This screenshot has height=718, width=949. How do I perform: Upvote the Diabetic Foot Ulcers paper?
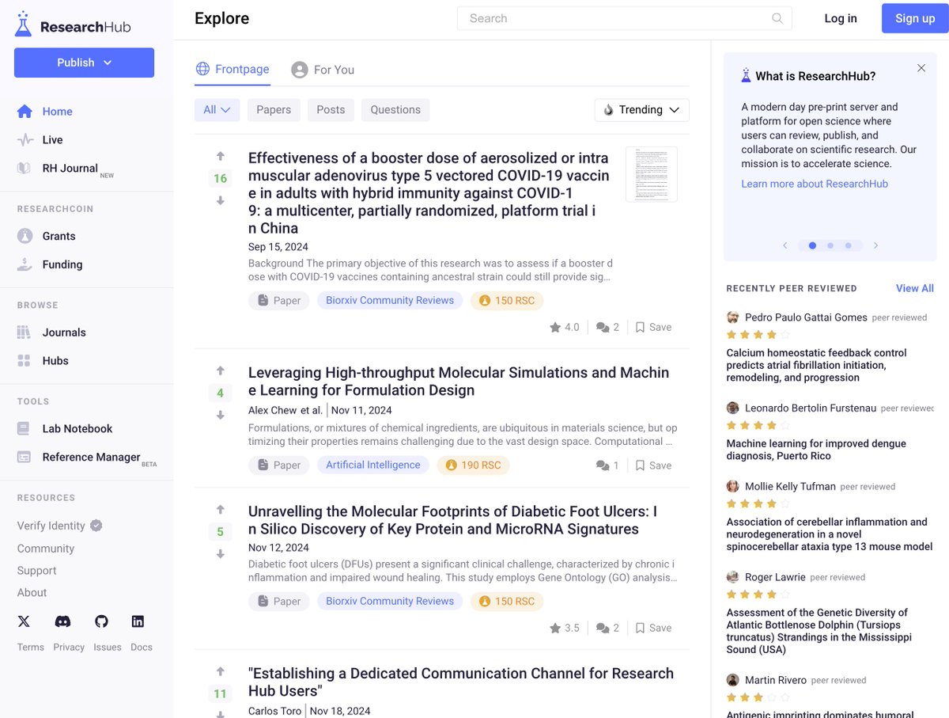coord(221,509)
